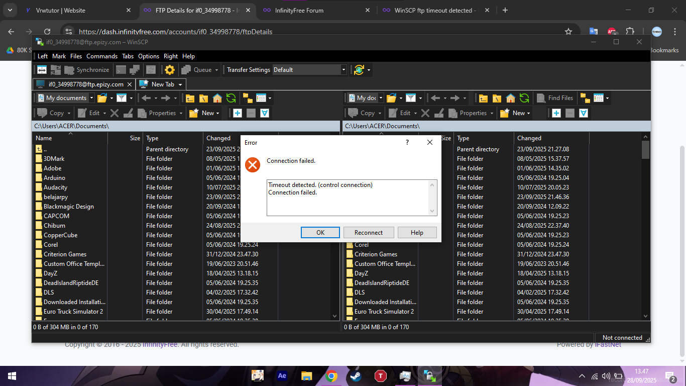Image resolution: width=686 pixels, height=386 pixels.
Task: Click Adobe After Effects taskbar icon
Action: coord(282,375)
